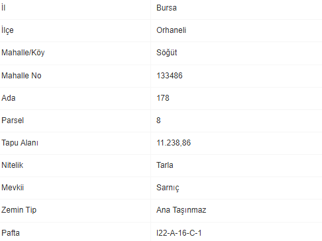Click the Tapu Alanı label
This screenshot has width=322, height=241.
pyautogui.click(x=20, y=143)
